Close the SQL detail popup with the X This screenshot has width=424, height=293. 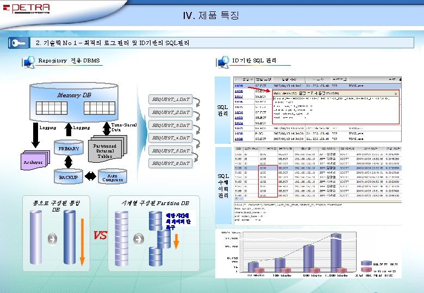pyautogui.click(x=396, y=94)
